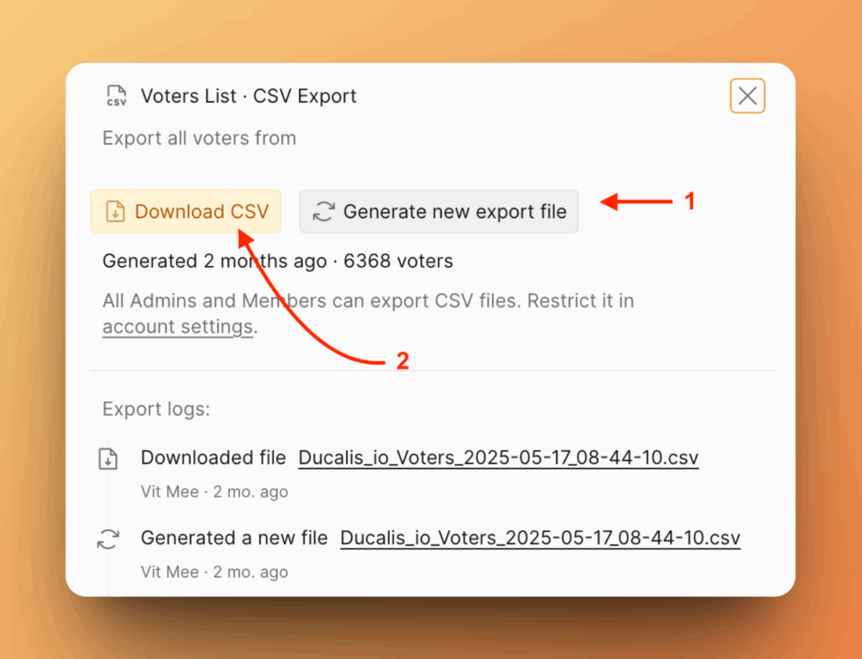This screenshot has width=862, height=659.
Task: Click the CSV file icon in header
Action: [x=116, y=96]
